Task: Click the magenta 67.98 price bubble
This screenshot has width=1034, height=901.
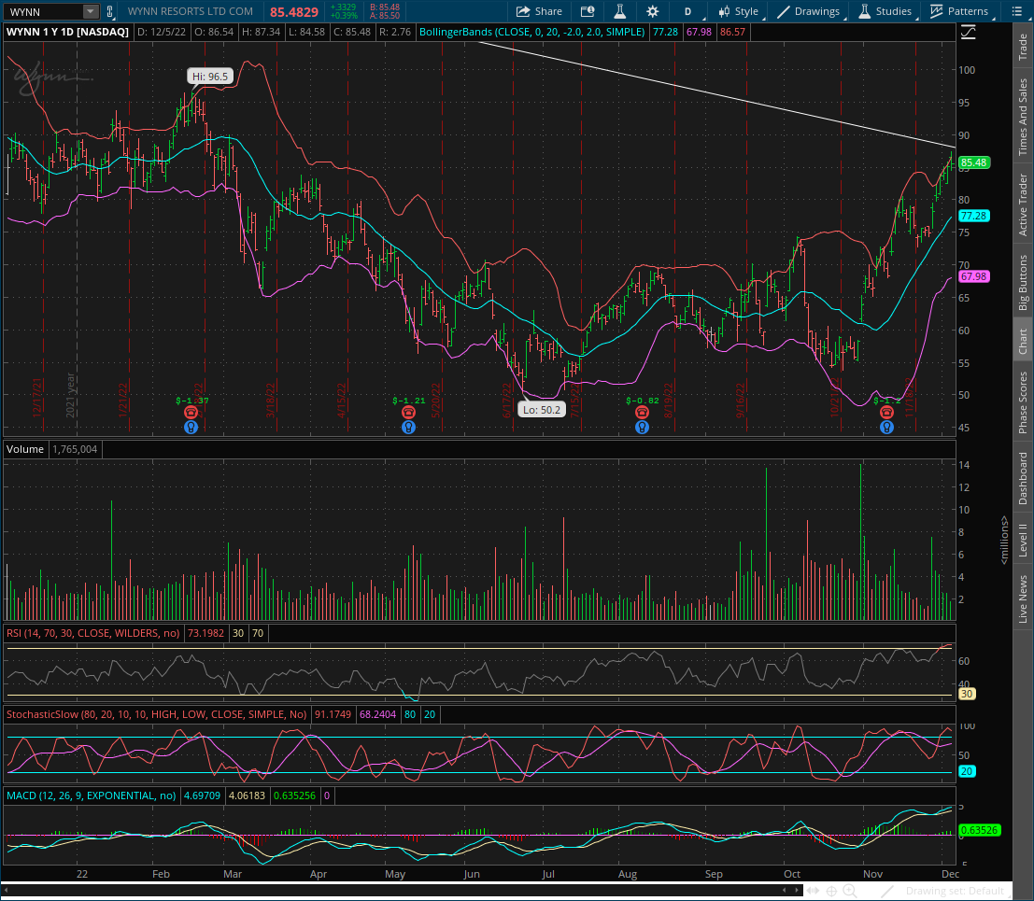Action: click(973, 276)
